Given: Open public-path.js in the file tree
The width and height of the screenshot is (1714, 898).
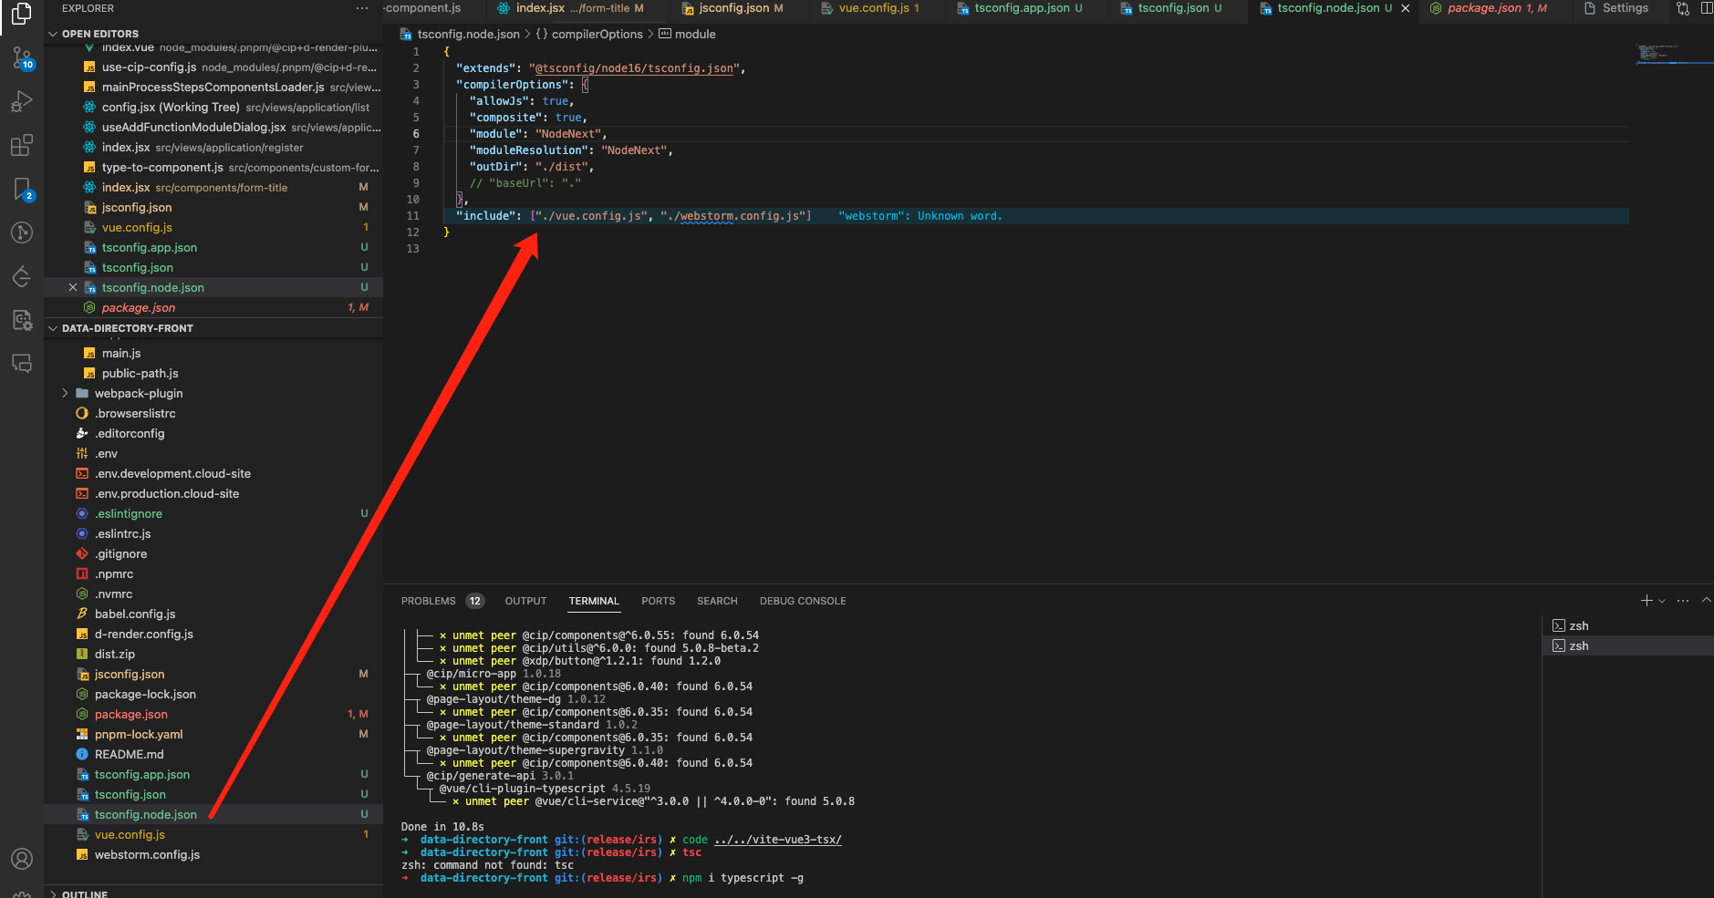Looking at the screenshot, I should coord(140,373).
